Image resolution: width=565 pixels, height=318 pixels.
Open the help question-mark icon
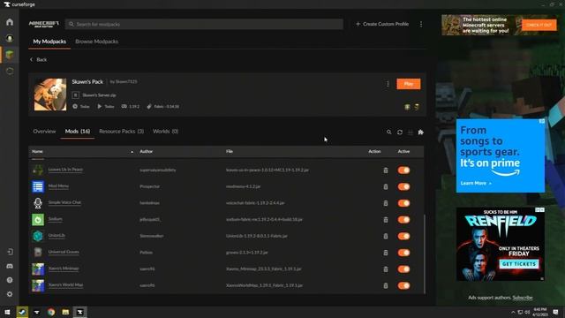(10, 280)
